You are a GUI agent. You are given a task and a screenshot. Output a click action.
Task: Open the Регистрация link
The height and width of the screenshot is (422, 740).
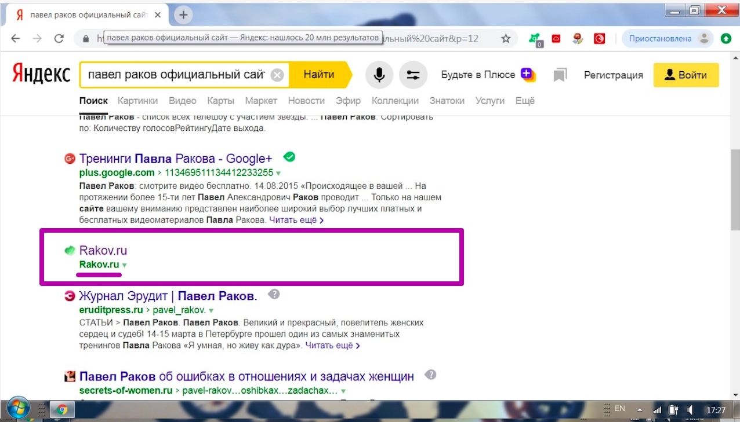tap(614, 75)
